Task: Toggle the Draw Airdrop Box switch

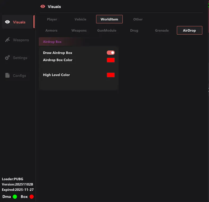Action: click(111, 53)
